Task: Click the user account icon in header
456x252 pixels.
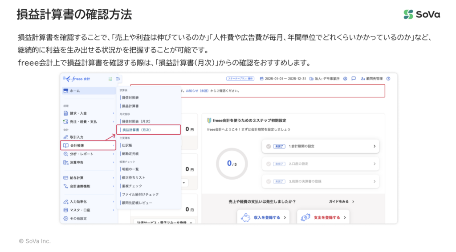Action: (x=345, y=78)
